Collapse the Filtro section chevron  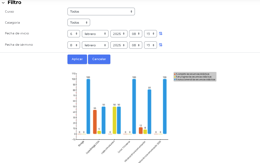tap(3, 2)
